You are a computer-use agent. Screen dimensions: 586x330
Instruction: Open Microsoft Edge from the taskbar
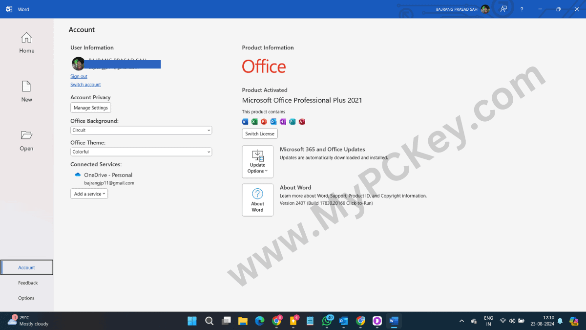coord(260,321)
